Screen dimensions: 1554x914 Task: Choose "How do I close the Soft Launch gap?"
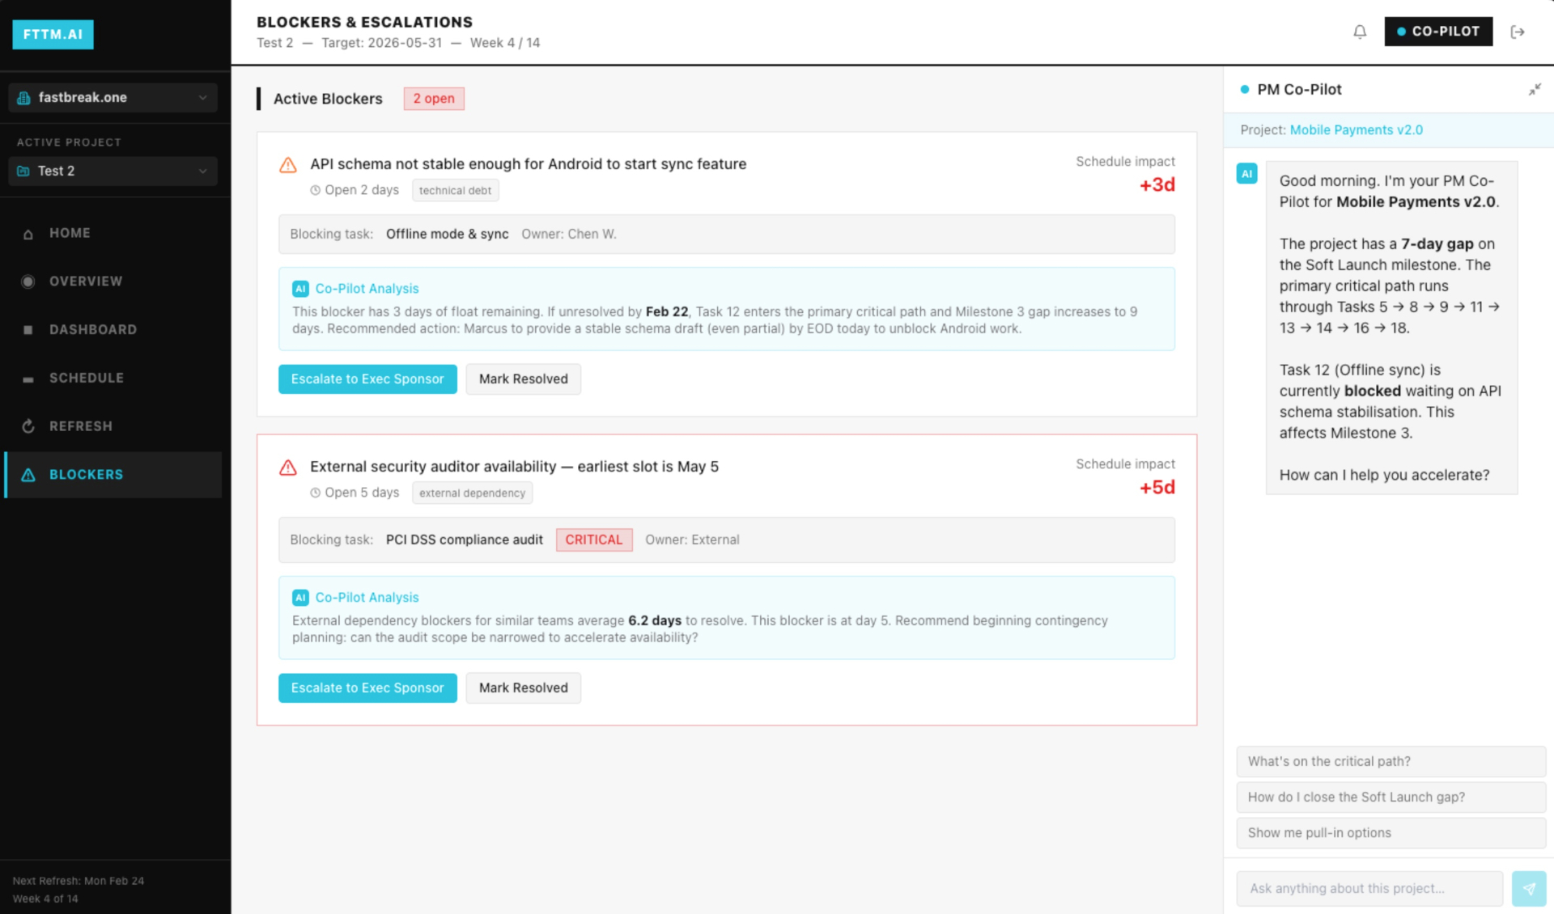[1391, 798]
